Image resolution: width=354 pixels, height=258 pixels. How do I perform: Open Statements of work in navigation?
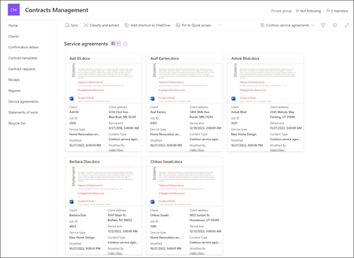click(x=23, y=112)
